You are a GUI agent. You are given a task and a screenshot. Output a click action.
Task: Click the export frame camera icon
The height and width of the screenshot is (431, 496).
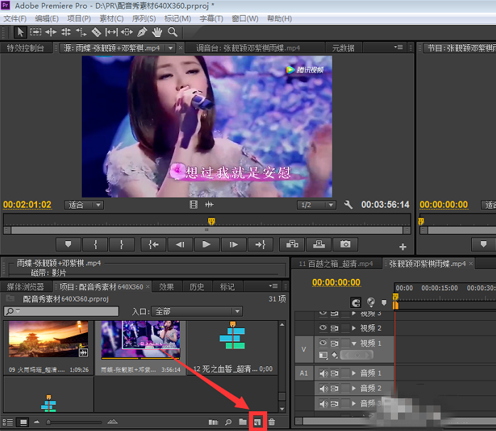[345, 244]
